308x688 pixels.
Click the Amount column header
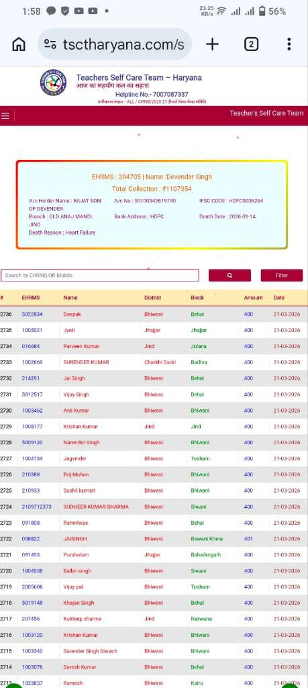(253, 298)
